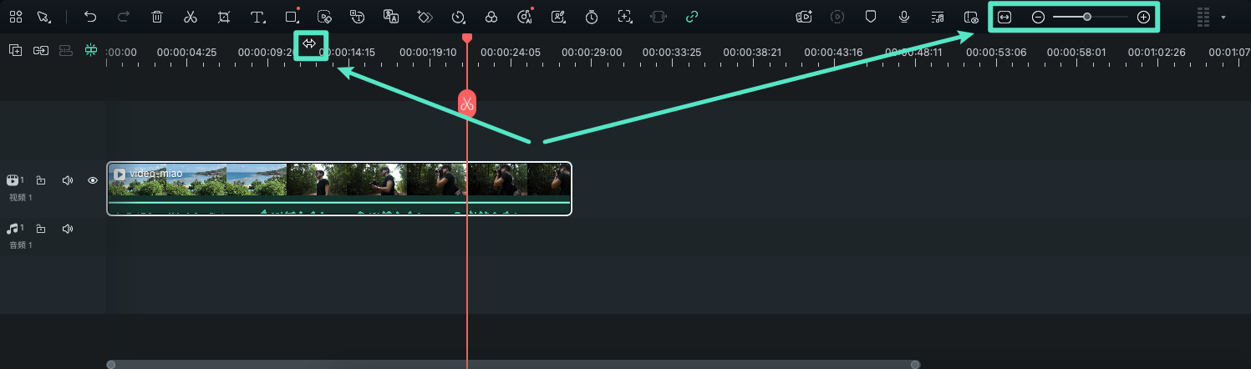Mute the video track 1 speaker

pos(68,180)
